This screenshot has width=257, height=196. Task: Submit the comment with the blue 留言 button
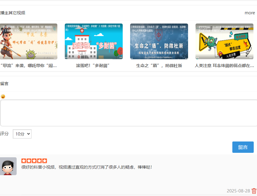click(x=243, y=147)
